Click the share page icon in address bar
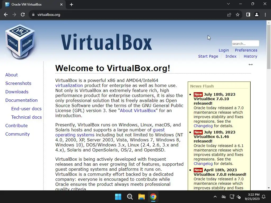This screenshot has width=271, height=203. point(229,15)
